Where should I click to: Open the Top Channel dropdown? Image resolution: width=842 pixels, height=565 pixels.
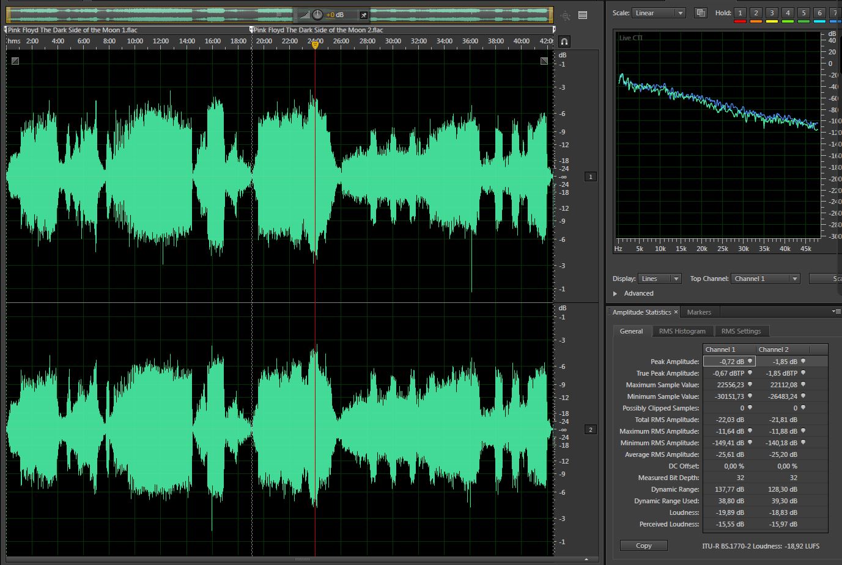click(766, 279)
